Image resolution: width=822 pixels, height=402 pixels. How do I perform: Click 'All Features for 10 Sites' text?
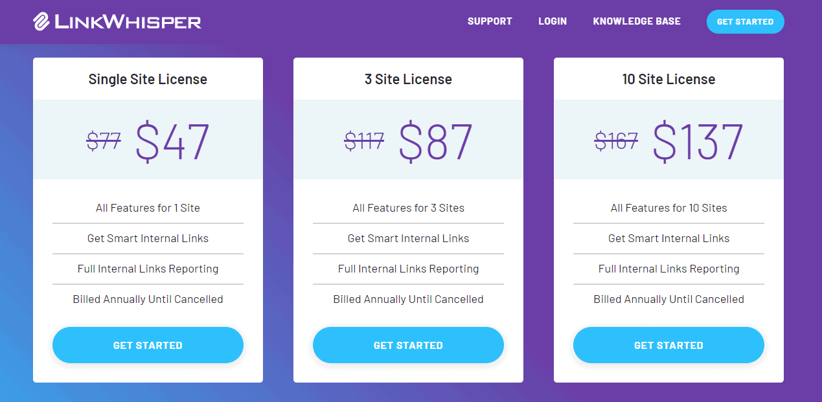[x=668, y=208]
